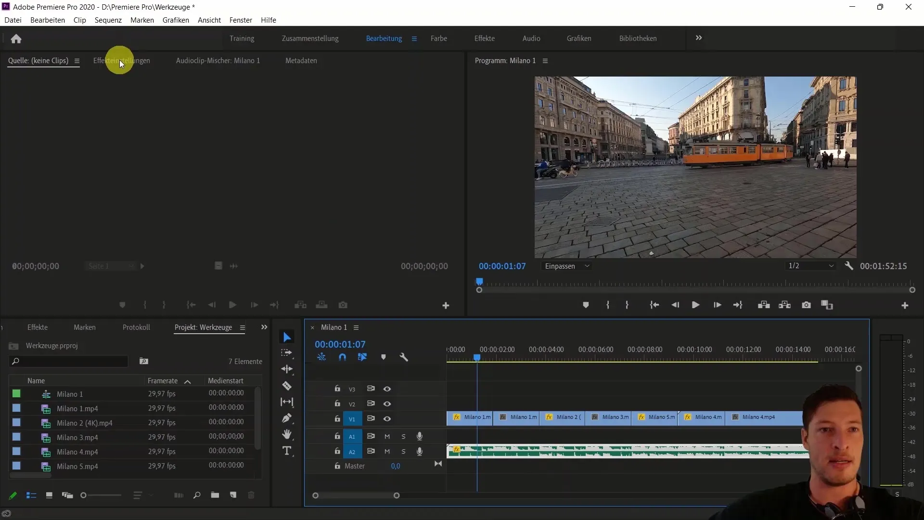This screenshot has width=924, height=520.
Task: Toggle Linked Selection in timeline
Action: pyautogui.click(x=362, y=357)
